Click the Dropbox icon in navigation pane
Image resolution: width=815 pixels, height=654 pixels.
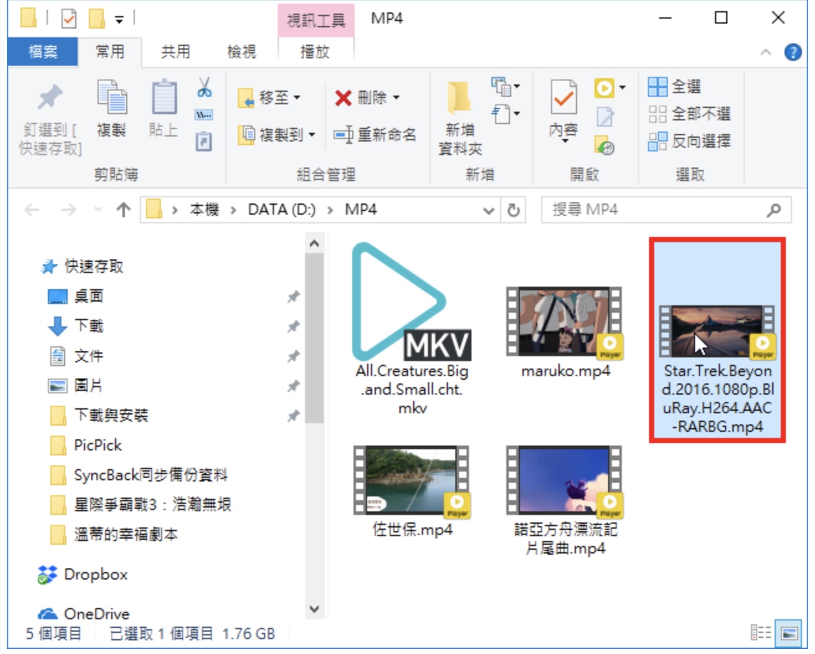coord(47,575)
